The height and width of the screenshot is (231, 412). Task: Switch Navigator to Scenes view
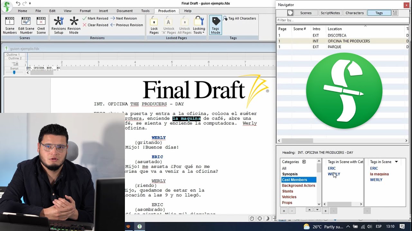coord(306,13)
